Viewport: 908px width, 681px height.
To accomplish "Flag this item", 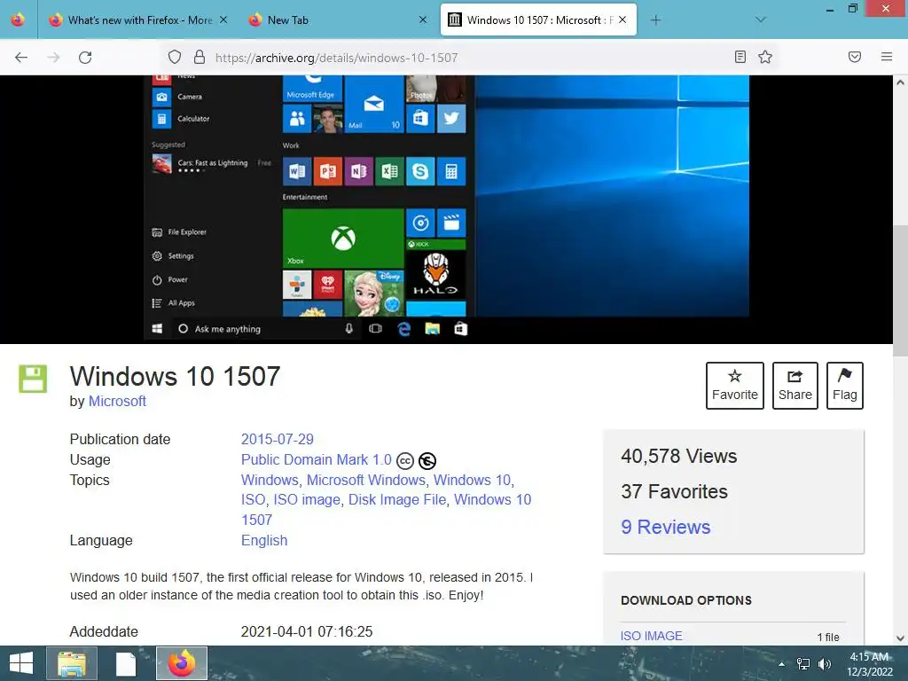I will [x=845, y=386].
